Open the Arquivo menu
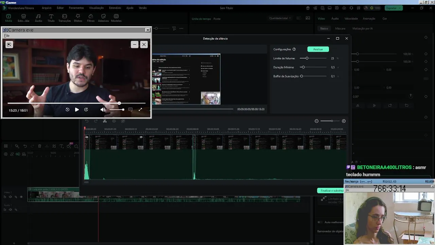435x245 pixels. coord(47,8)
